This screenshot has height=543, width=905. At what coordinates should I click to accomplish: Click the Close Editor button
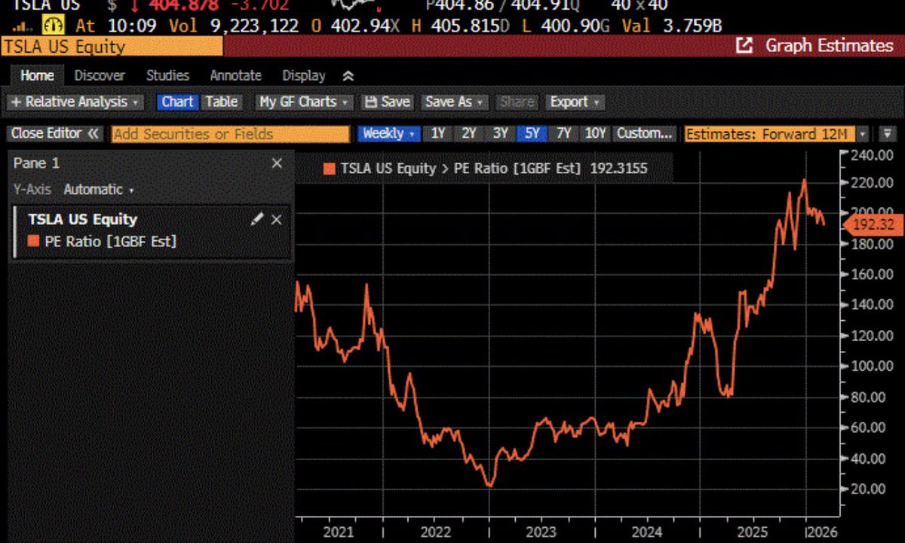coord(55,134)
